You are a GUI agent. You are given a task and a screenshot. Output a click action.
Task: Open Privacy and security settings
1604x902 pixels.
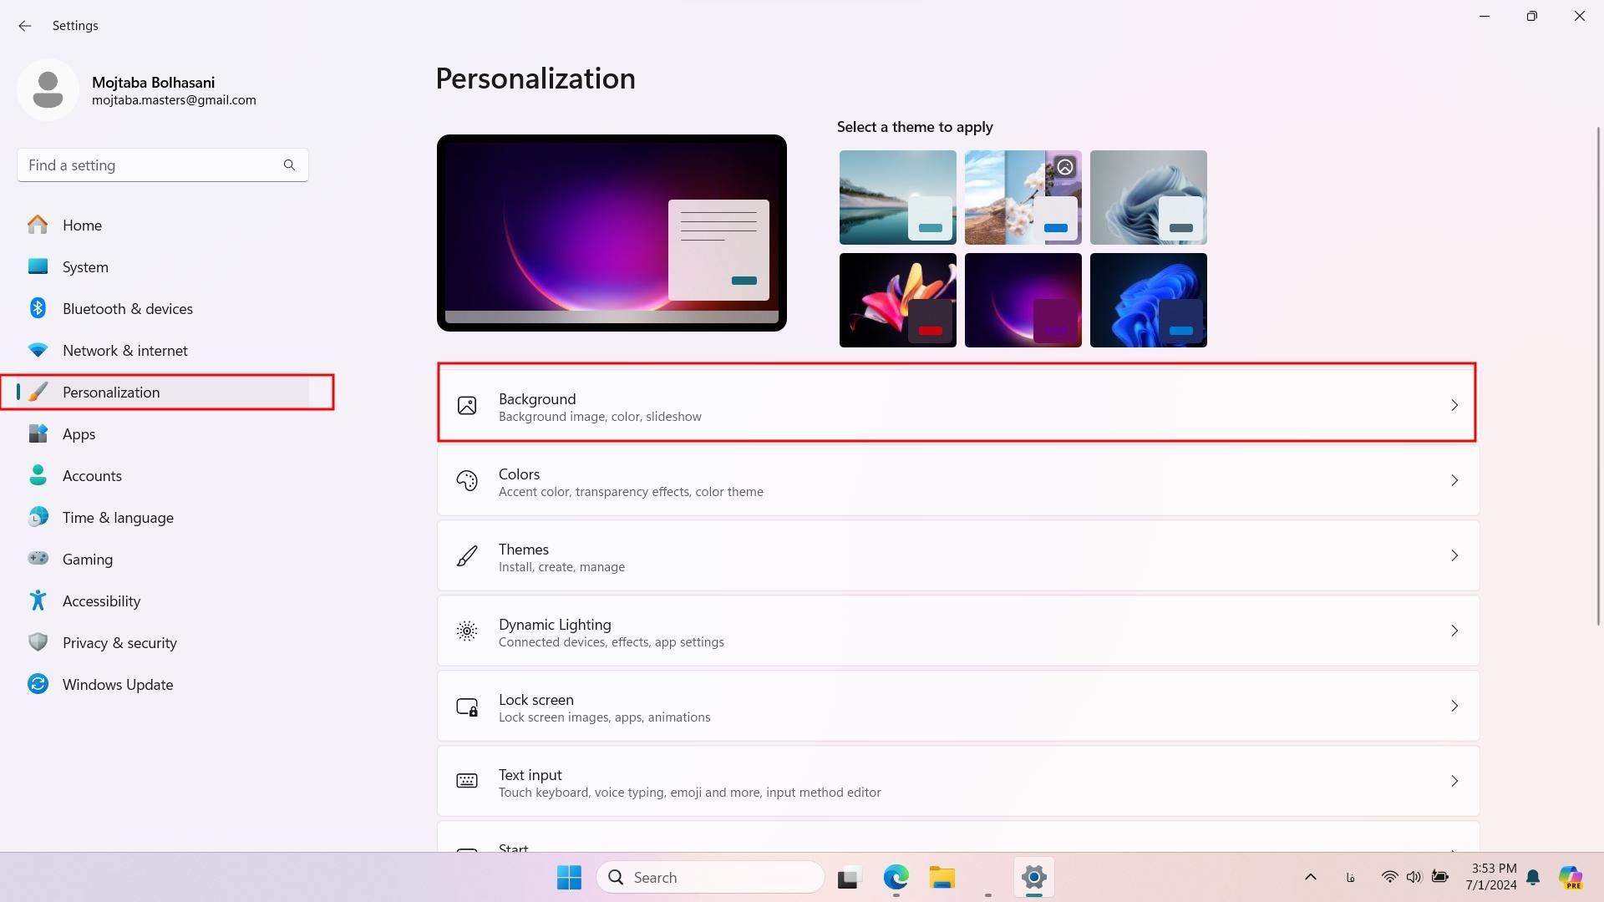tap(120, 642)
